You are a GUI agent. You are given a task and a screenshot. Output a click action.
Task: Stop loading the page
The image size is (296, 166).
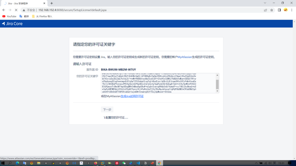pyautogui.click(x=16, y=10)
